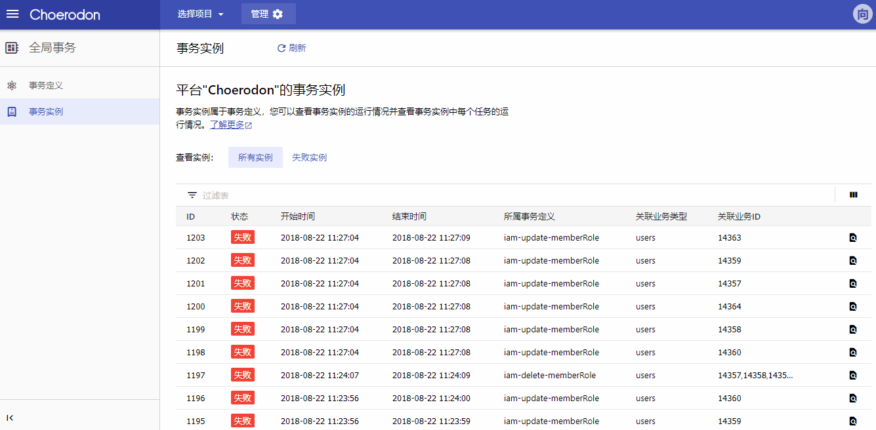Click business ID 14364 cell

coord(730,306)
